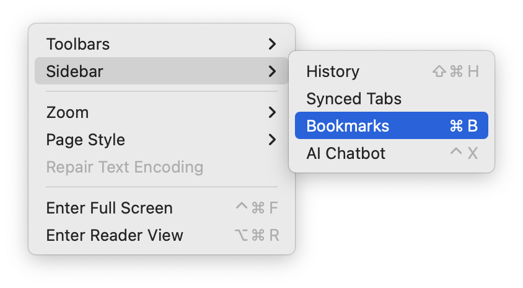Click the ⌥⌘R shortcut beside Enter Reader View
The height and width of the screenshot is (288, 523).
coord(257,235)
